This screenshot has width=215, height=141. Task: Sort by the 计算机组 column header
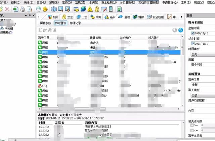(x=95, y=38)
